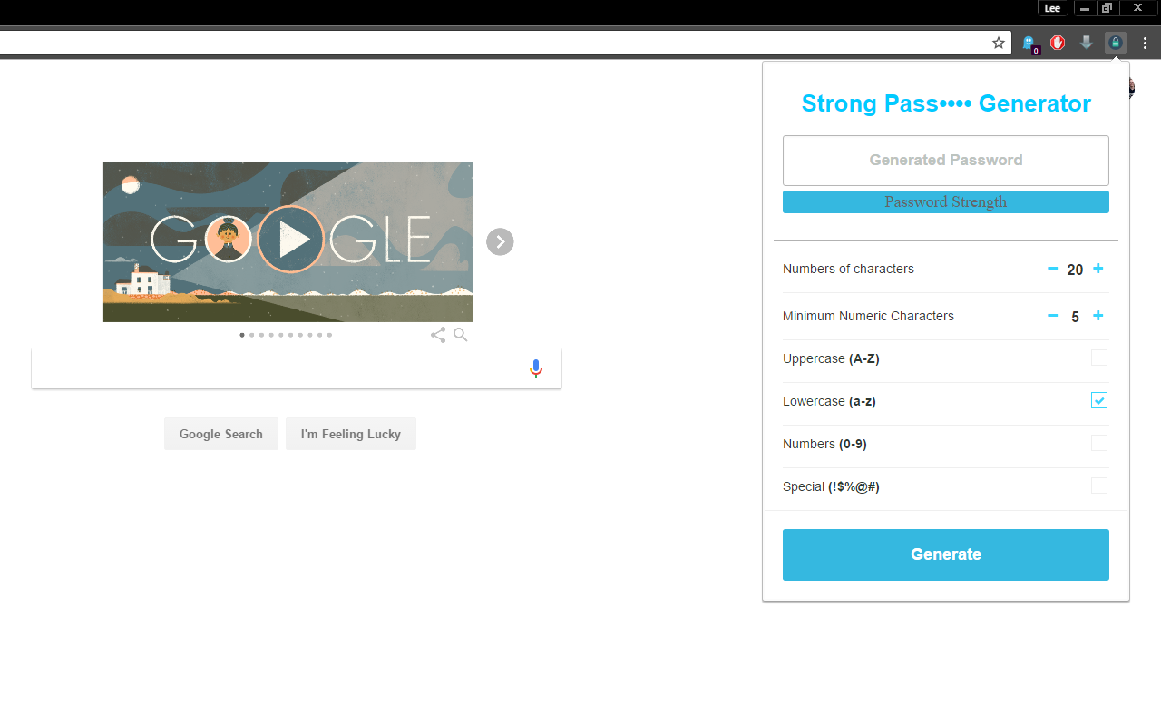
Task: Open the download-arrow extension icon
Action: click(1087, 43)
